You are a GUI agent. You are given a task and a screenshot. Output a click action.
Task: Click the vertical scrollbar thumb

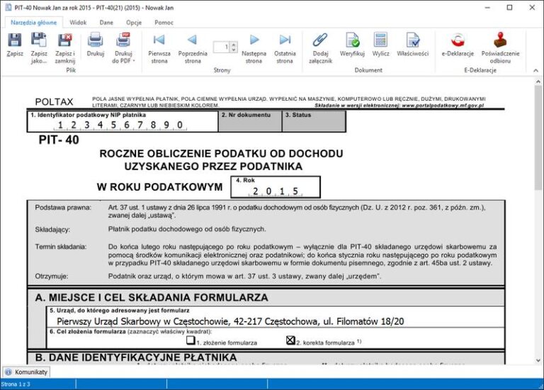(538, 138)
